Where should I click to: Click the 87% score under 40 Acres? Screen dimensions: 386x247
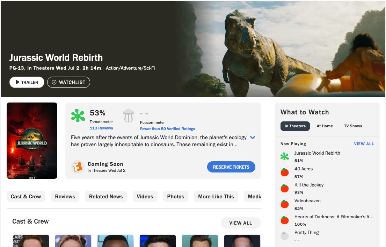click(x=299, y=176)
